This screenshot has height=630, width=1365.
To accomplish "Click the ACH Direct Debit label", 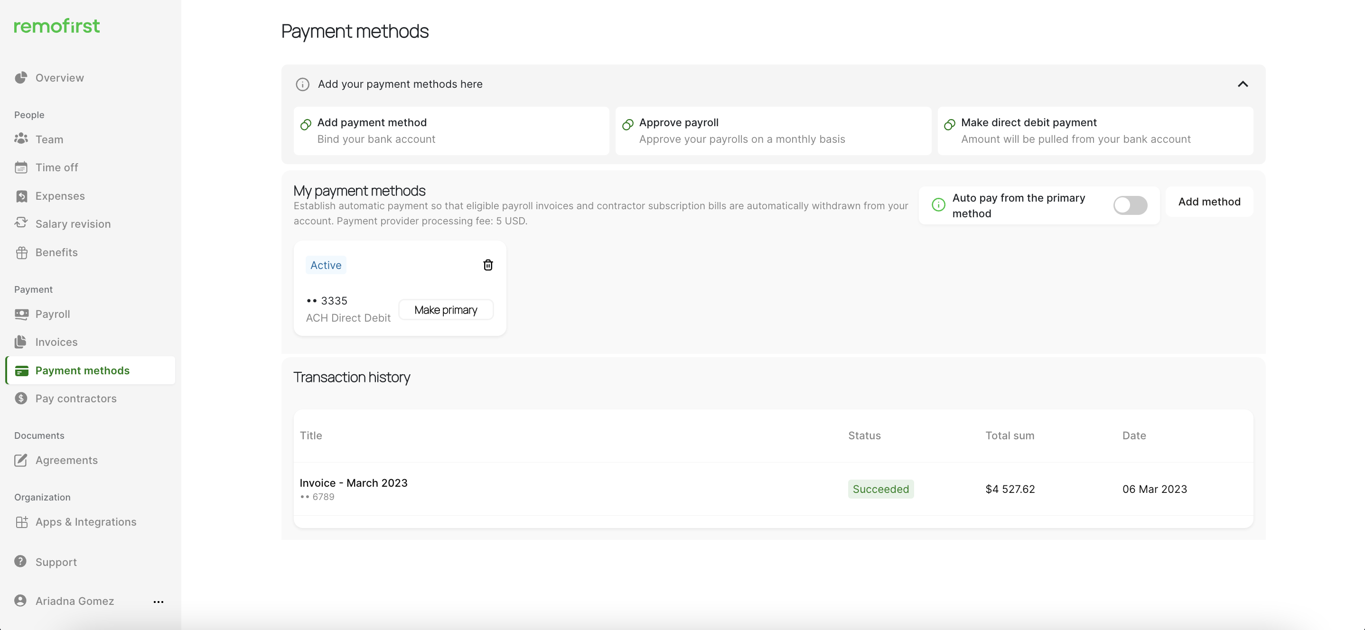I will pos(348,318).
